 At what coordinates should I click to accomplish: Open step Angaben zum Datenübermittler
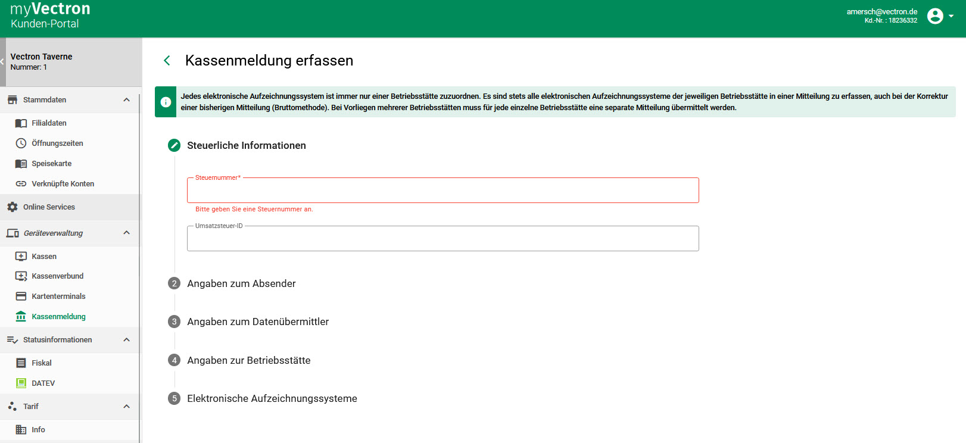click(258, 322)
